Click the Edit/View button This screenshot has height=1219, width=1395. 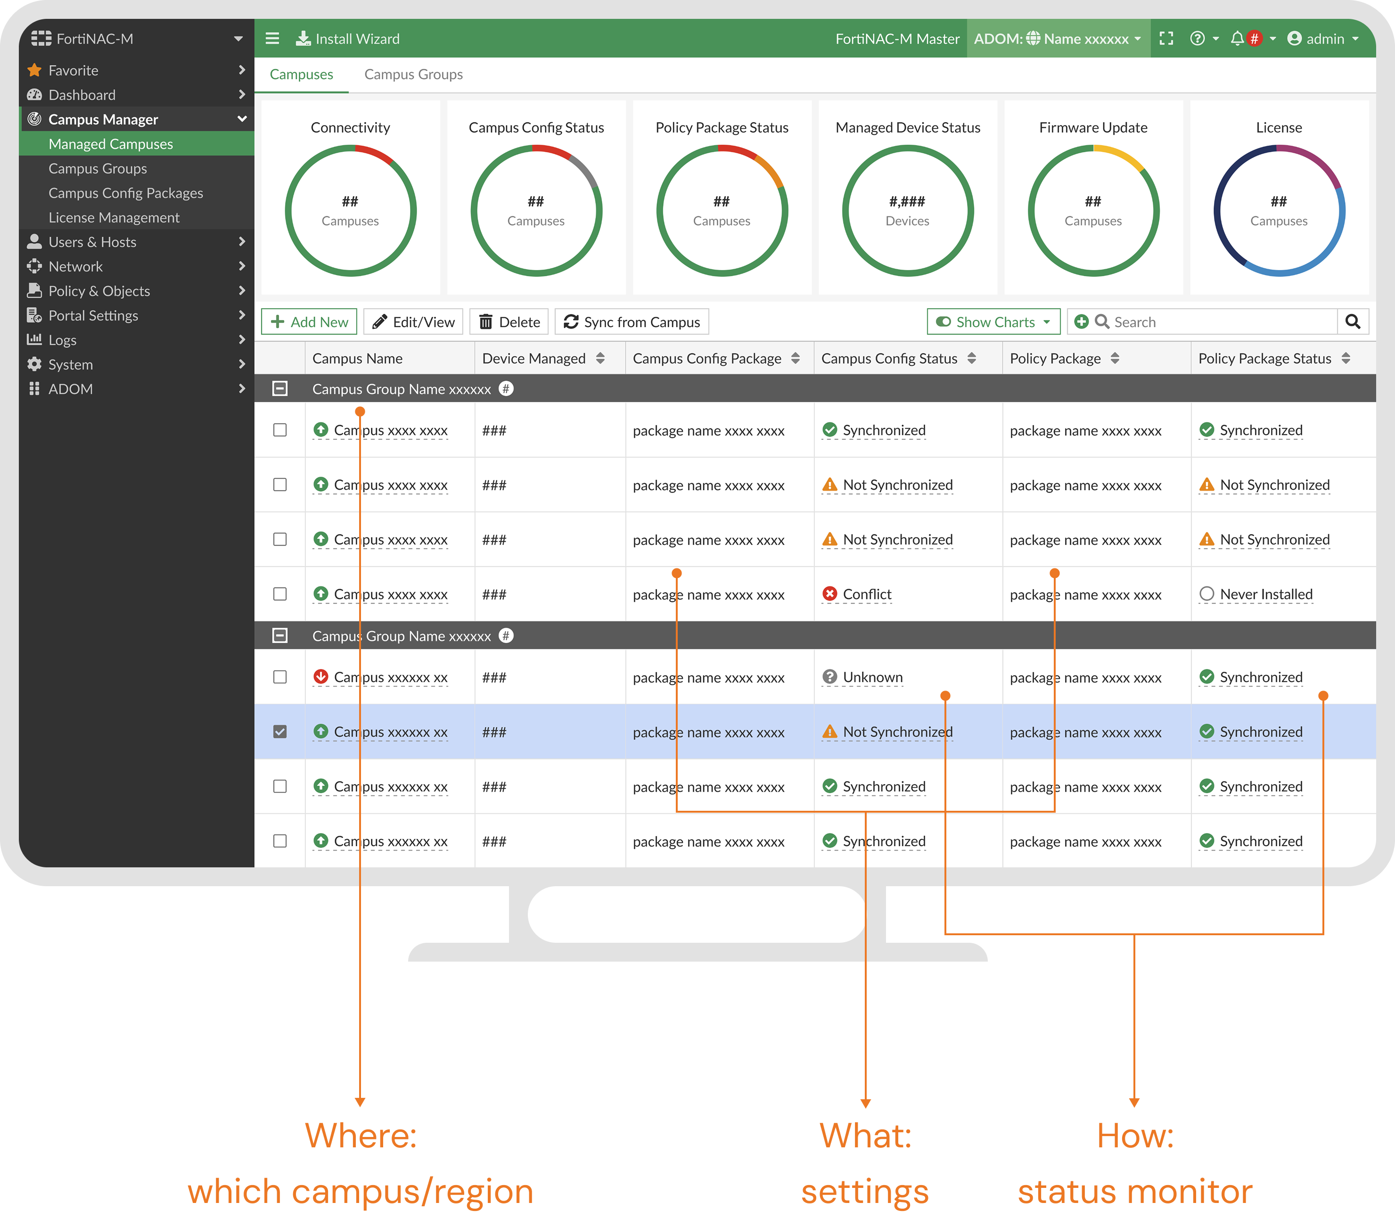[x=413, y=322]
